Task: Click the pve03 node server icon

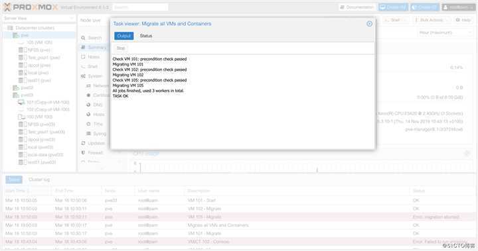Action: (x=16, y=95)
